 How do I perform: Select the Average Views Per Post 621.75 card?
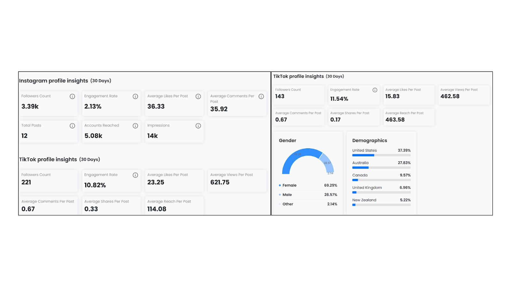(x=237, y=180)
